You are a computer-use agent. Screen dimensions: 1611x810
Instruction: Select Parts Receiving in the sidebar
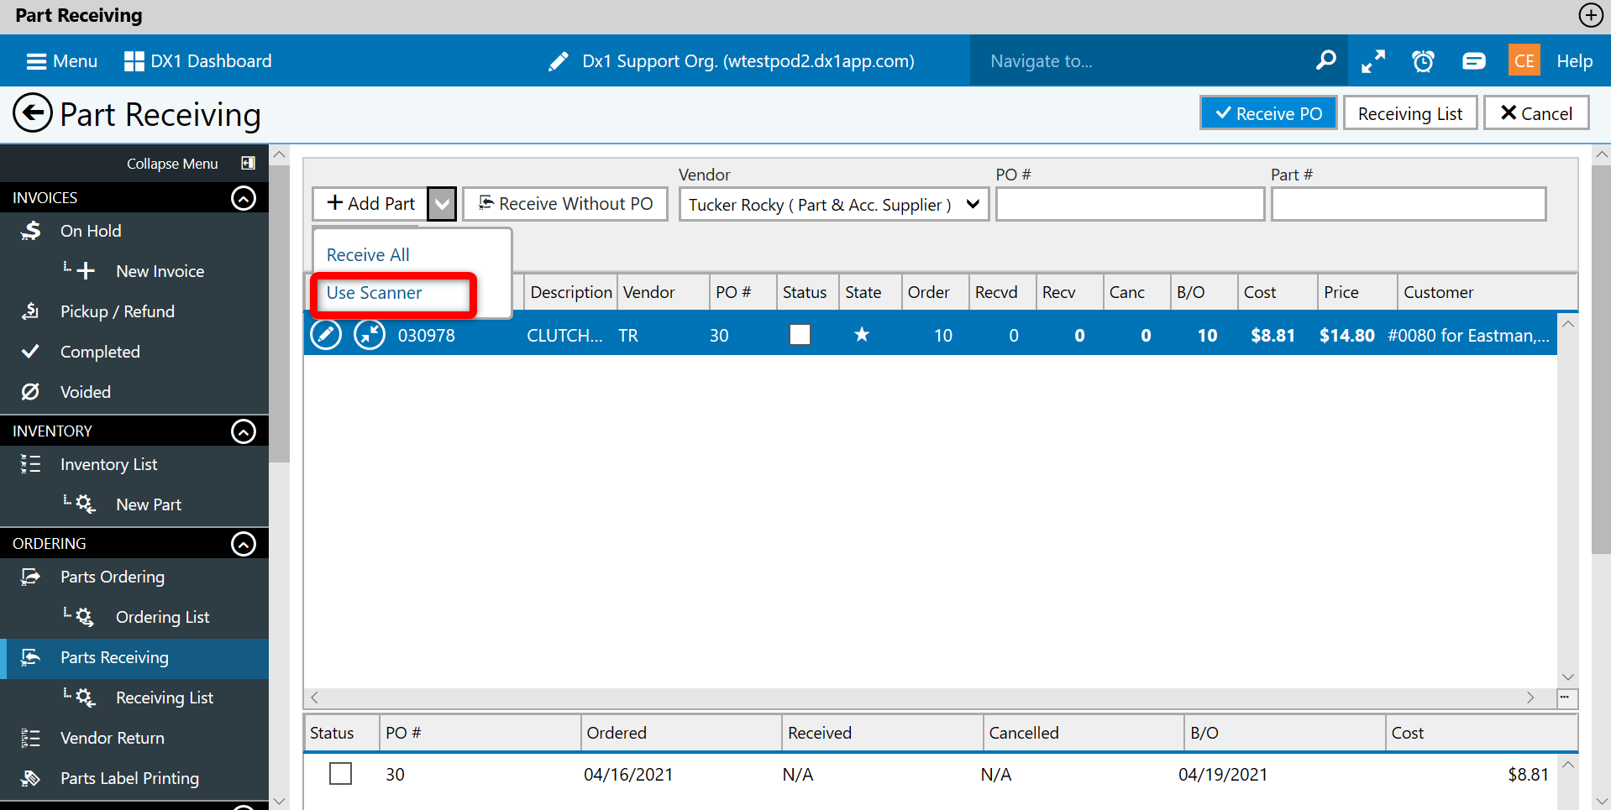134,657
